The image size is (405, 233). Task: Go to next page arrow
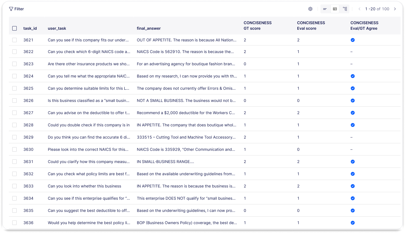395,9
